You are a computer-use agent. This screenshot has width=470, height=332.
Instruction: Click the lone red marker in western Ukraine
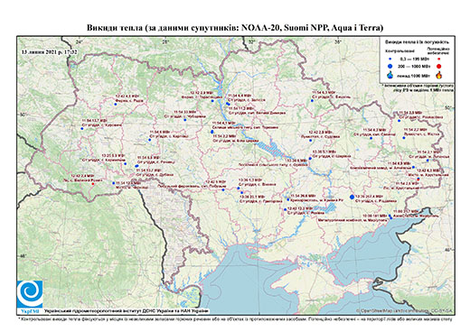point(92,184)
